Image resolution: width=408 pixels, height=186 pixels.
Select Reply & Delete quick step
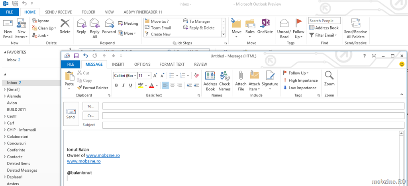pos(199,28)
